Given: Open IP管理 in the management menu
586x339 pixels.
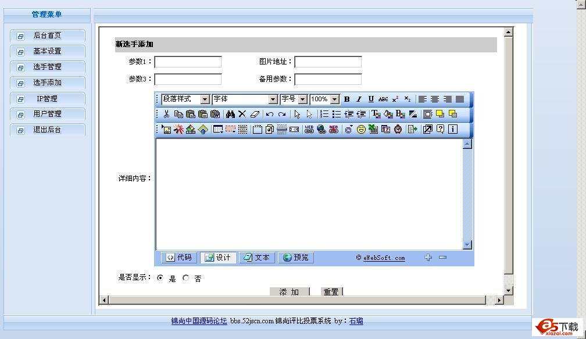Looking at the screenshot, I should pos(48,99).
